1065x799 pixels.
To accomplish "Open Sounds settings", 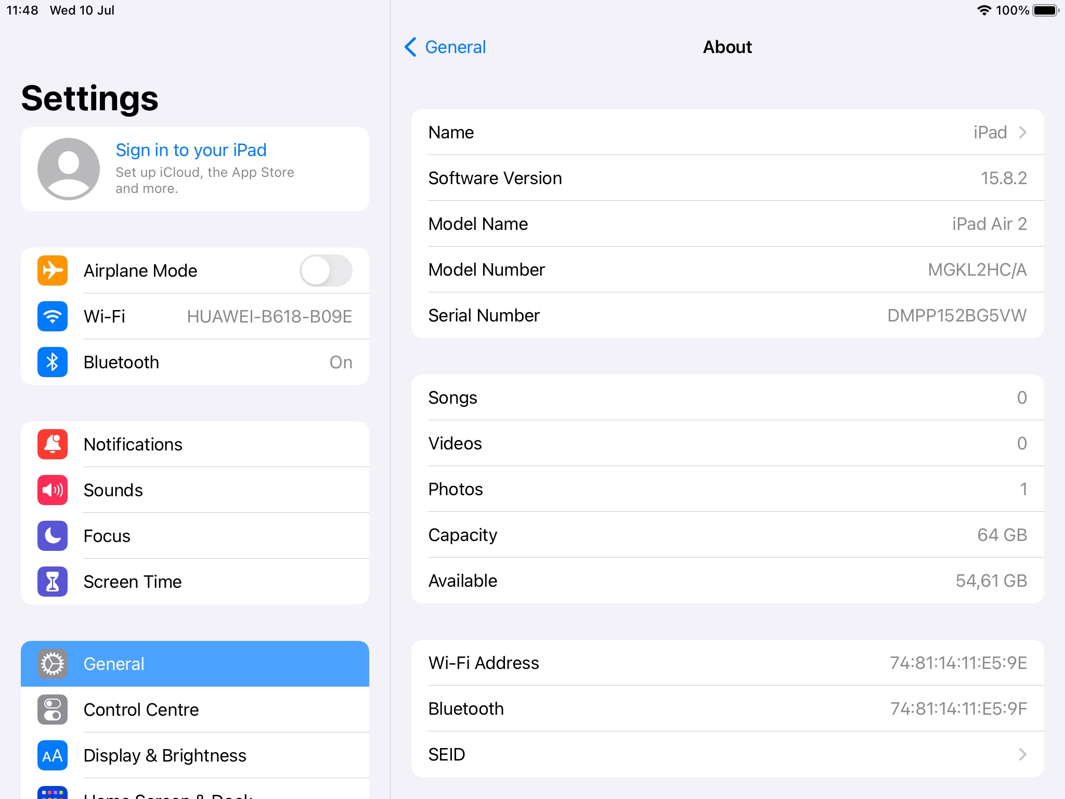I will coord(195,490).
